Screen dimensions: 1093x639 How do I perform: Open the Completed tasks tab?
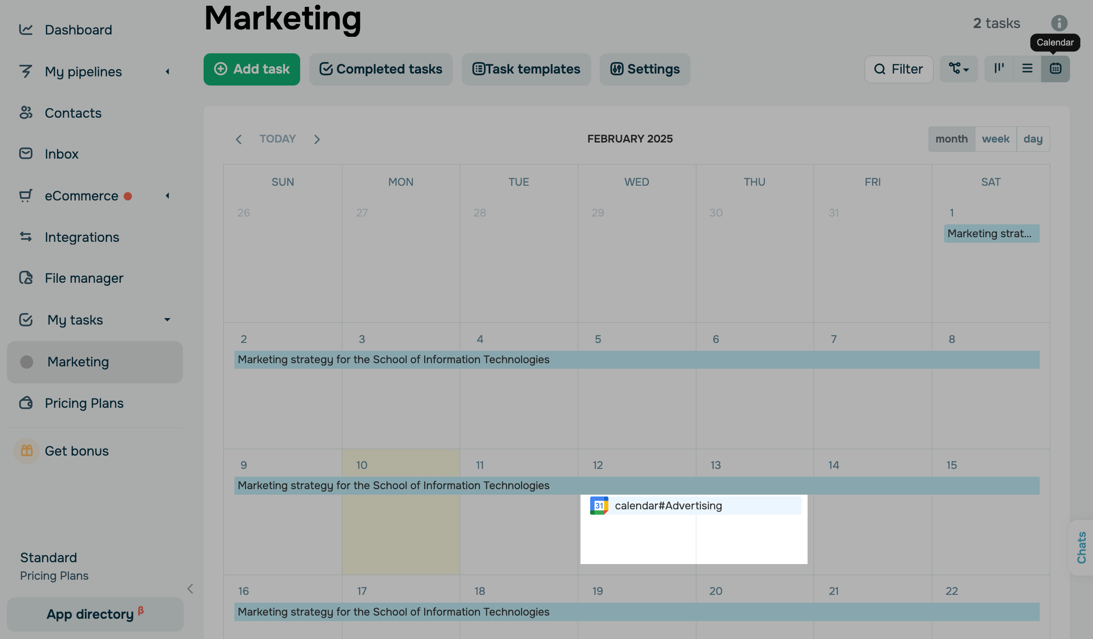point(381,69)
